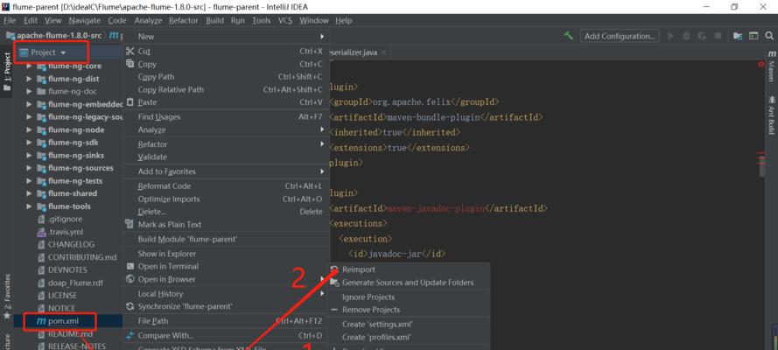778x350 pixels.
Task: Open the VCS menu in menu bar
Action: pyautogui.click(x=284, y=20)
